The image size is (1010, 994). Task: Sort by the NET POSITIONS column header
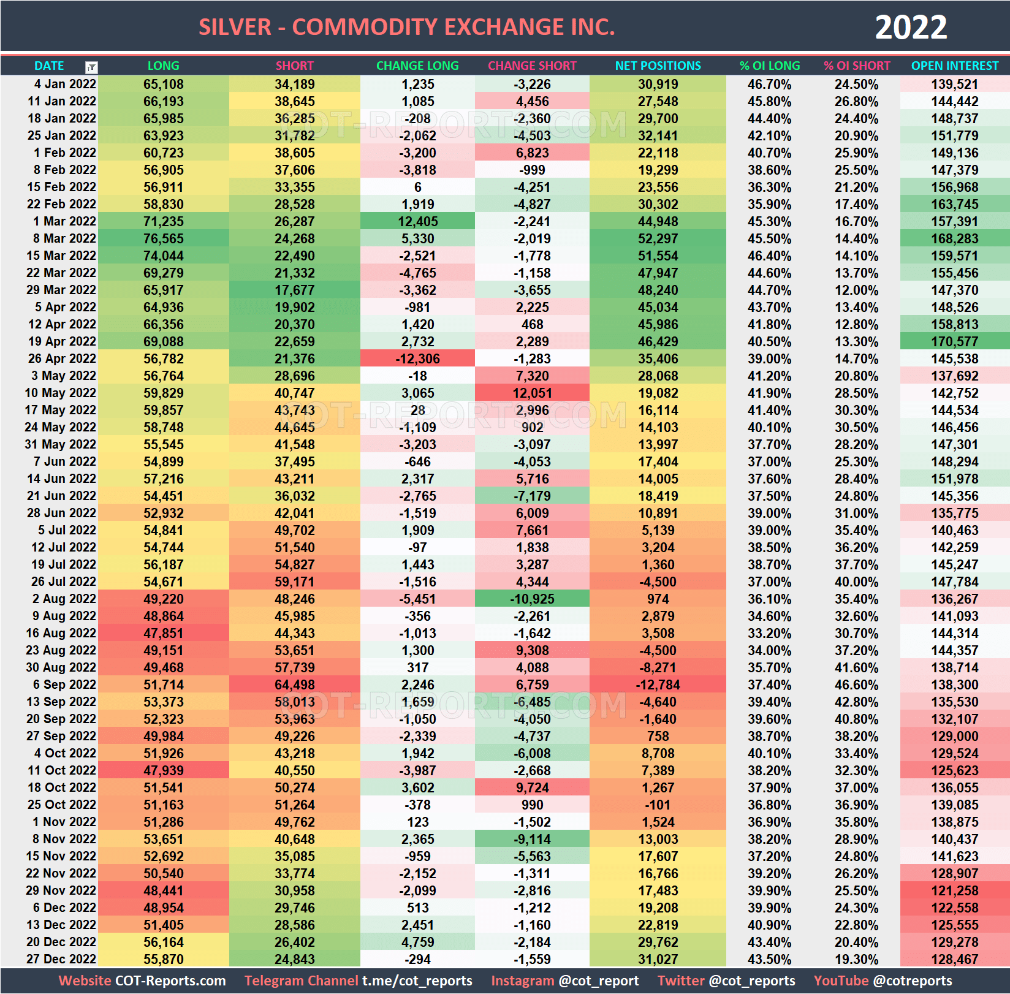pos(658,66)
